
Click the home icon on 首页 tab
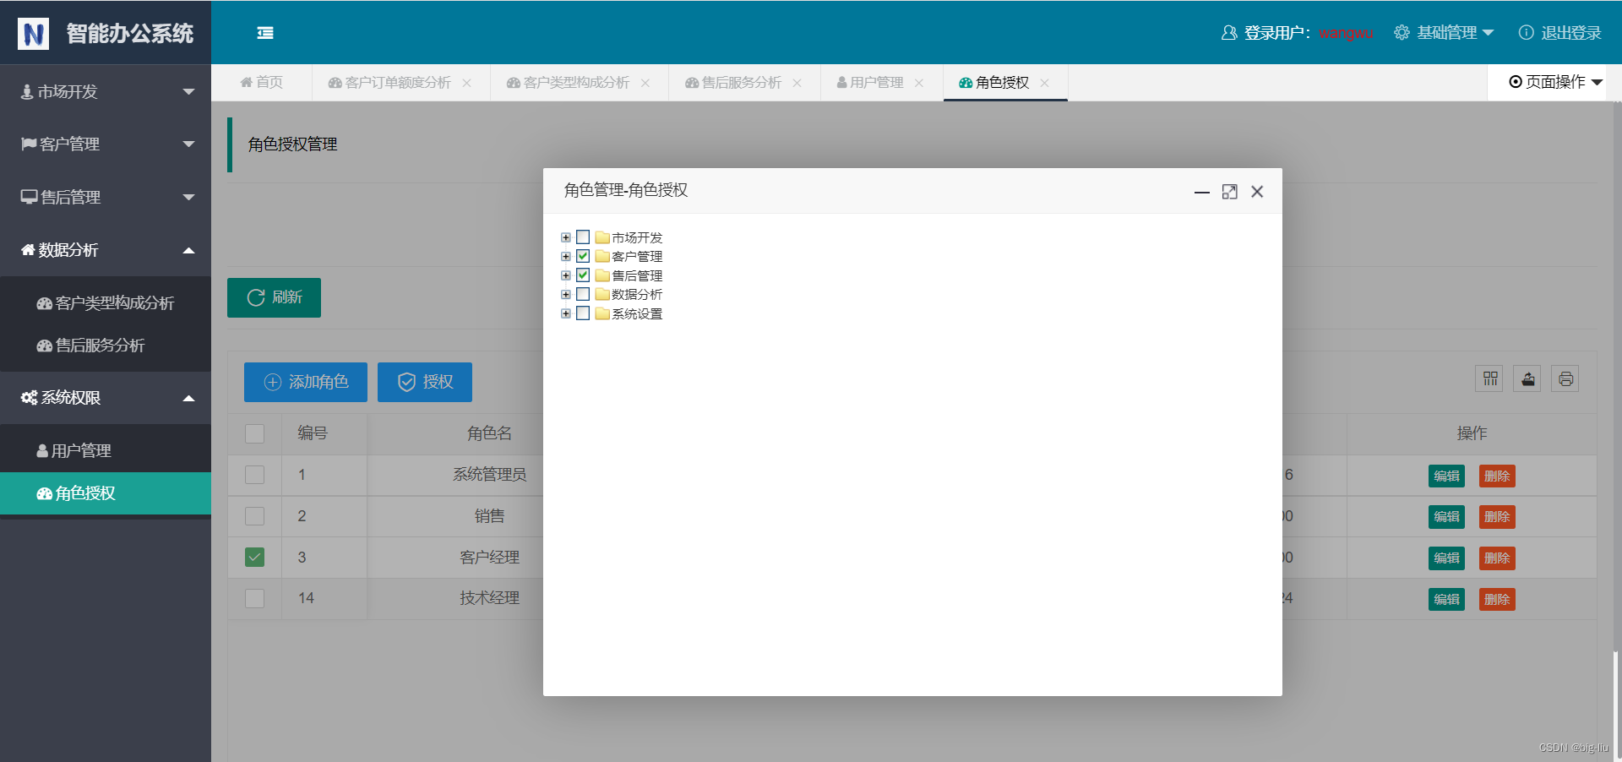(x=247, y=82)
